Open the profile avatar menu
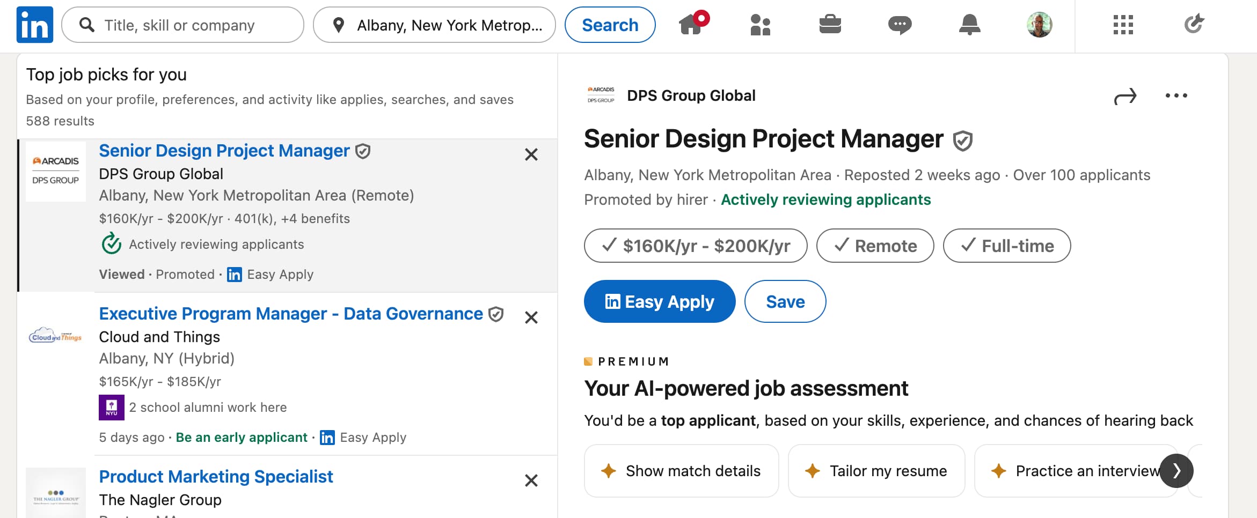Image resolution: width=1257 pixels, height=518 pixels. coord(1039,25)
